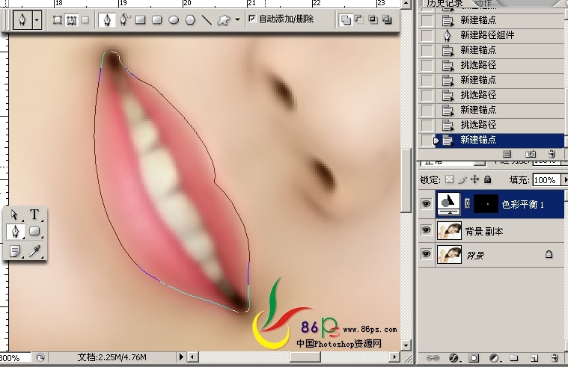The height and width of the screenshot is (367, 568).
Task: Open the geometry options dropdown arrow
Action: 238,19
